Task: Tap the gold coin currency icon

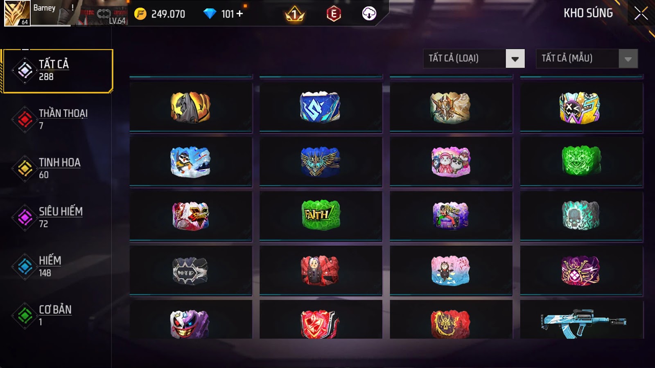Action: [x=140, y=14]
